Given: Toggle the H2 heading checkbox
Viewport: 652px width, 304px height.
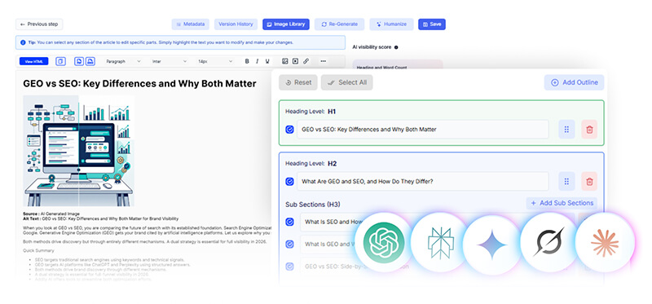Looking at the screenshot, I should click(x=290, y=182).
